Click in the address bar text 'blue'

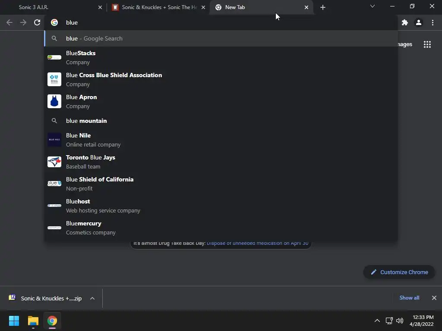(x=72, y=22)
